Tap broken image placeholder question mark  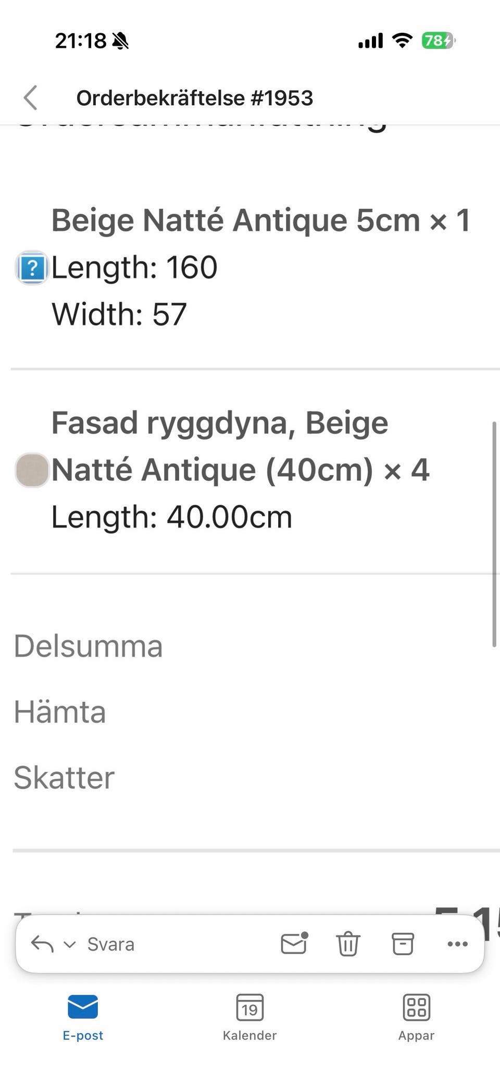[32, 268]
